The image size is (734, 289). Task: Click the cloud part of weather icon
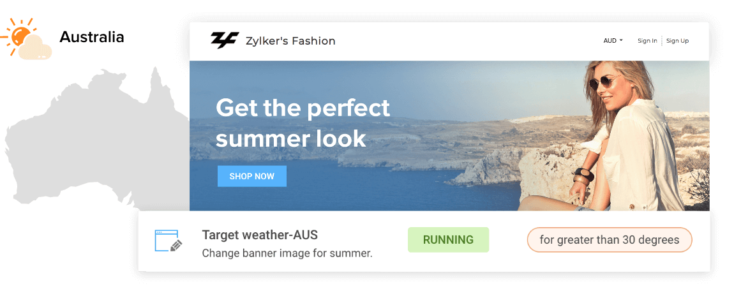(x=34, y=48)
